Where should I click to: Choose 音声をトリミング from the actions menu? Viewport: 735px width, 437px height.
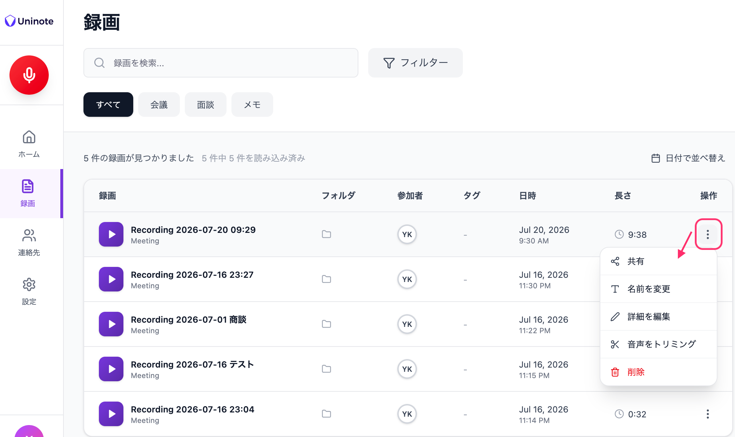[x=659, y=344]
